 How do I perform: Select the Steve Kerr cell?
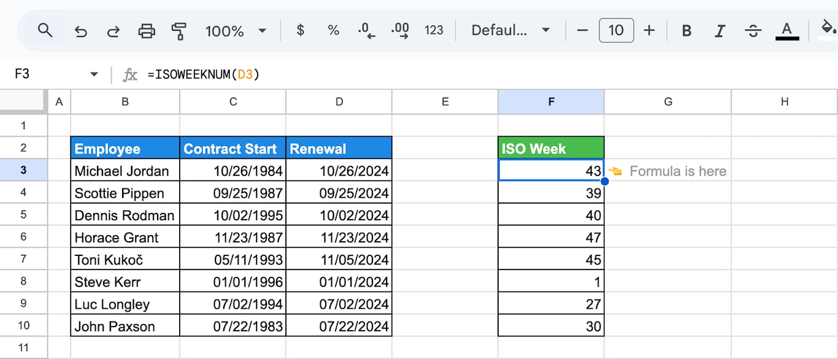pyautogui.click(x=125, y=282)
